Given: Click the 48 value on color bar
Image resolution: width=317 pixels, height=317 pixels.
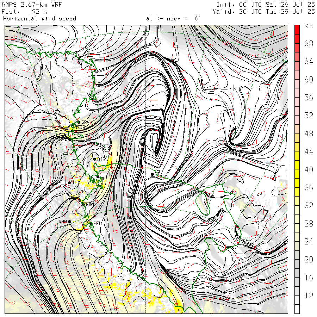Looking at the screenshot, I should (x=309, y=133).
